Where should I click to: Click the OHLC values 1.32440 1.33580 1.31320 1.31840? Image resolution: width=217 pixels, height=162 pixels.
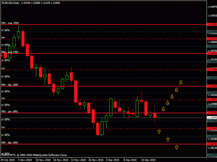tap(41, 3)
